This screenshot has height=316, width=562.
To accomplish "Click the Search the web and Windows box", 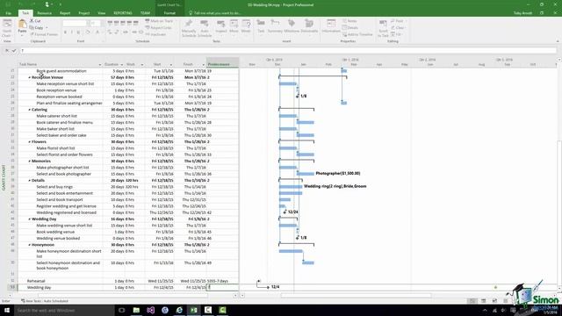I will click(x=64, y=310).
